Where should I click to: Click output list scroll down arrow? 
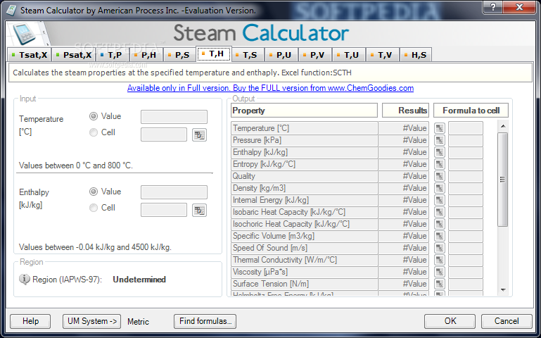(503, 290)
